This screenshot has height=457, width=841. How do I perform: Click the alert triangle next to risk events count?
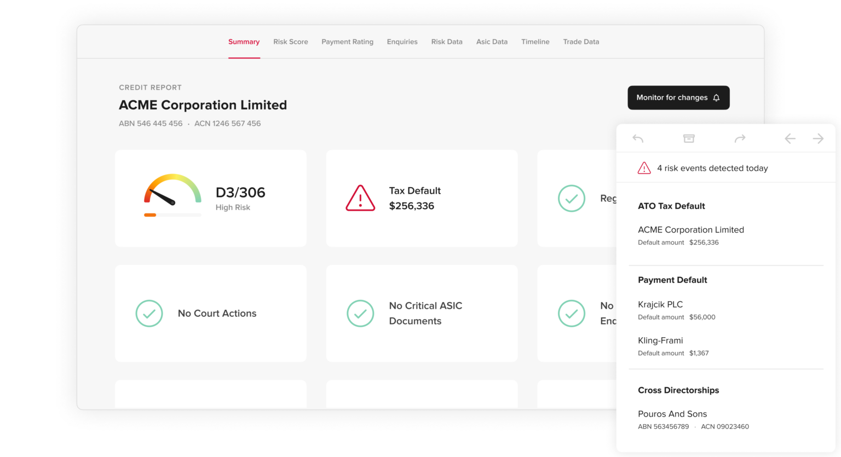pyautogui.click(x=644, y=168)
